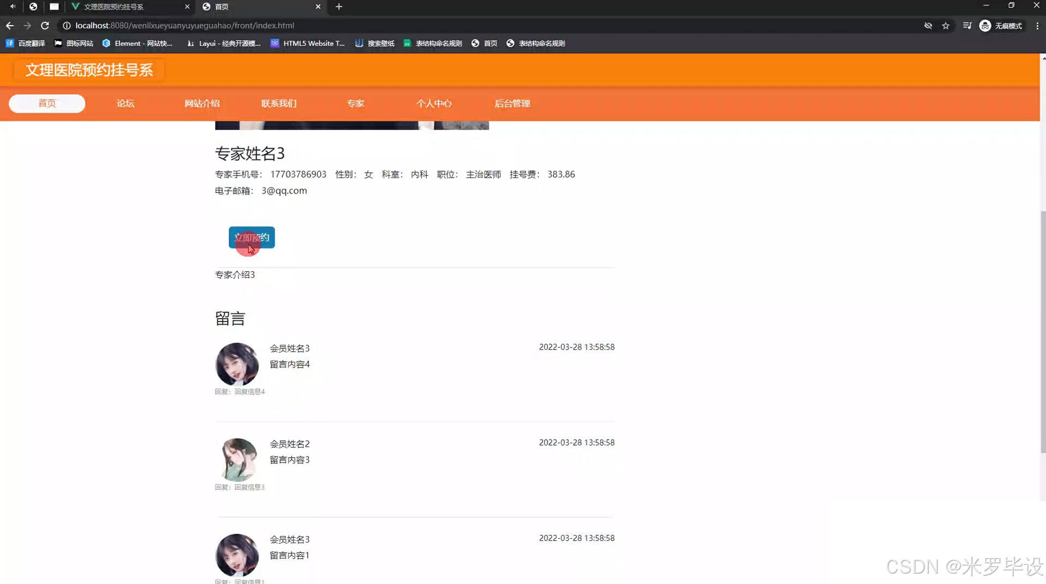Viewport: 1046px width, 584px height.
Task: Open the 搜索壁纸 bookmark
Action: pyautogui.click(x=375, y=43)
